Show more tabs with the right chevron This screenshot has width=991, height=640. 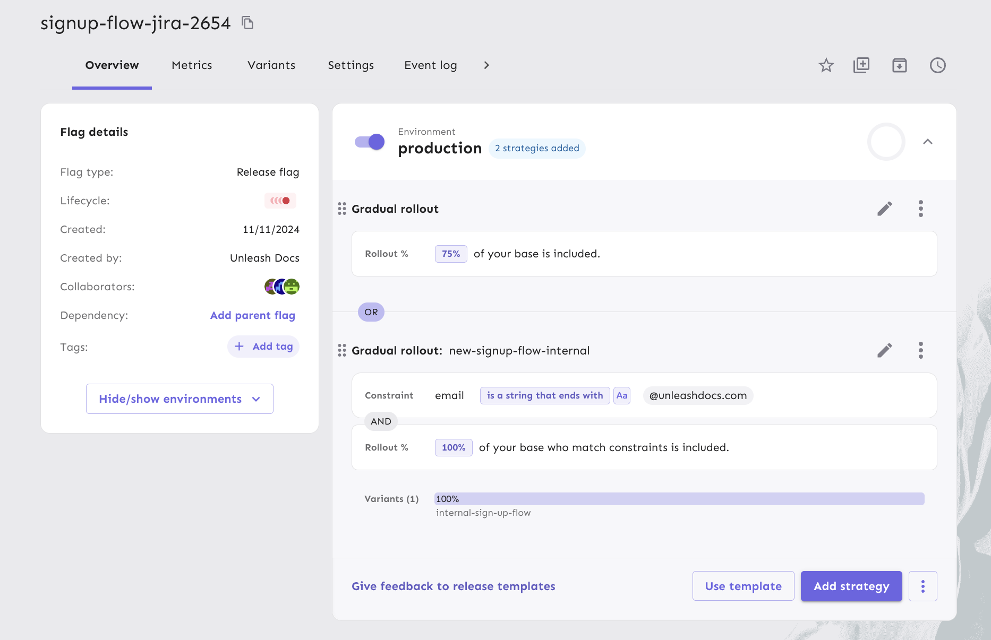click(x=486, y=65)
